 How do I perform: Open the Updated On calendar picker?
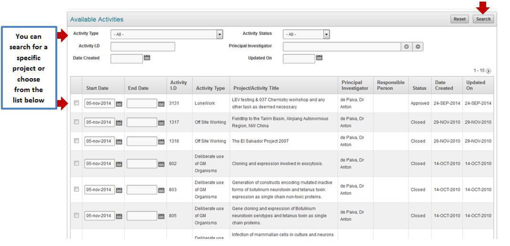(x=319, y=58)
